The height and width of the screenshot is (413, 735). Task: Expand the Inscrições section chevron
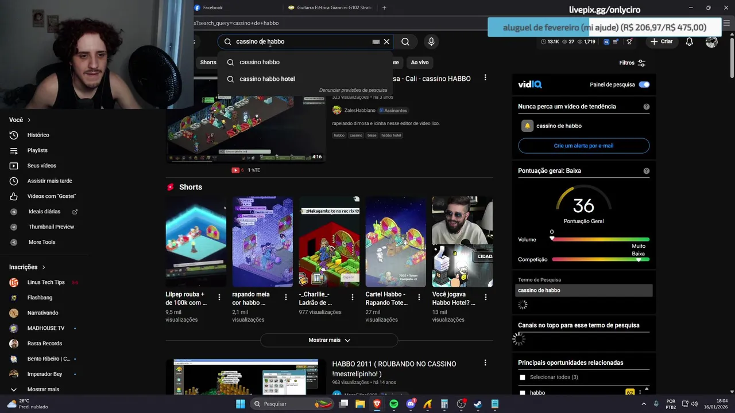click(x=43, y=267)
